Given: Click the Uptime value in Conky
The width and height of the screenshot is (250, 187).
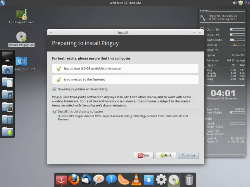Looking at the screenshot, I should [238, 55].
